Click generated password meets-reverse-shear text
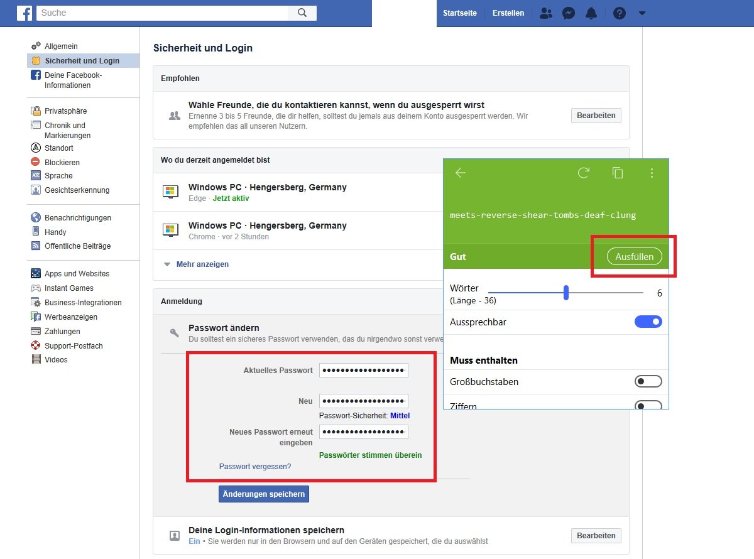Screen dimensions: 754x559 pyautogui.click(x=543, y=215)
